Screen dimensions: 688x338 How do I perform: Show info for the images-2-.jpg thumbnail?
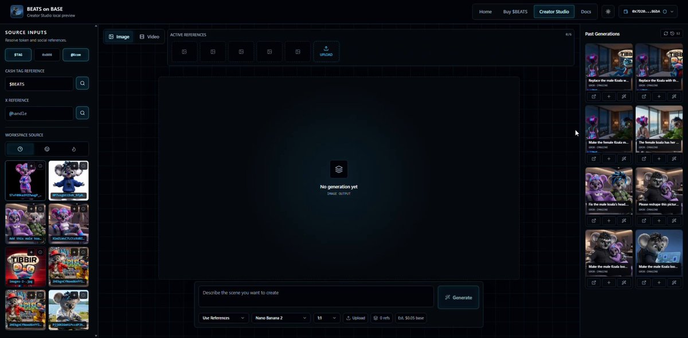tap(40, 252)
